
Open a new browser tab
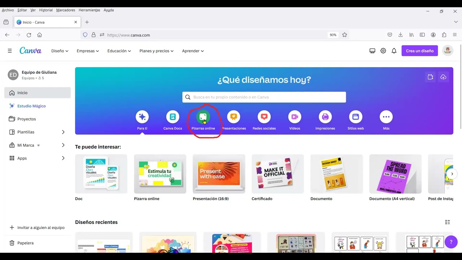coord(87,22)
